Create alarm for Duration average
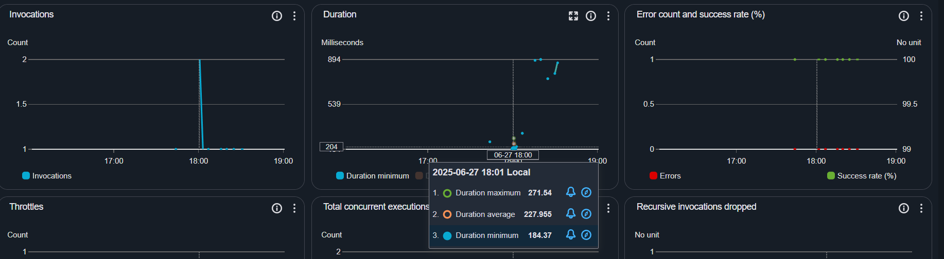This screenshot has width=944, height=259. tap(570, 214)
